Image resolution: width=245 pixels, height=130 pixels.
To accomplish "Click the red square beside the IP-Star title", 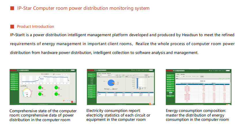I will pyautogui.click(x=12, y=8).
